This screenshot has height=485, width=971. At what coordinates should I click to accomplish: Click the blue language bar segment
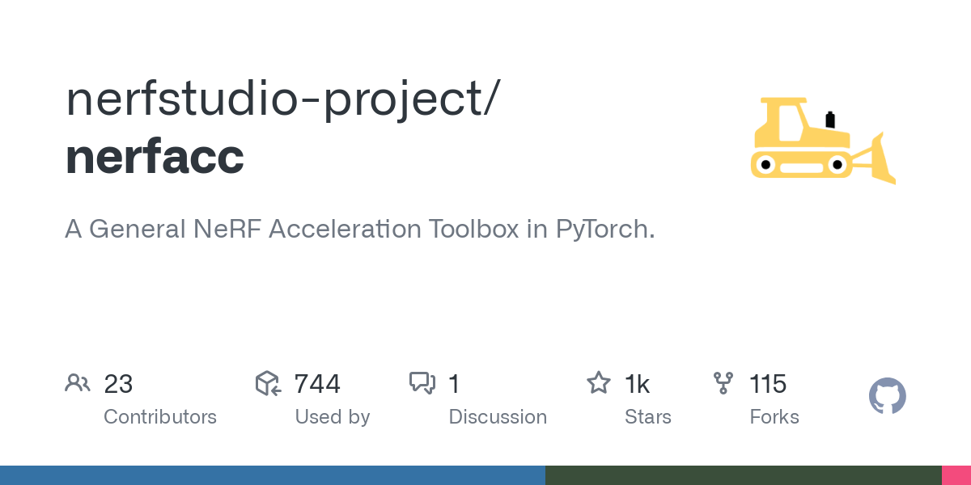click(x=272, y=475)
